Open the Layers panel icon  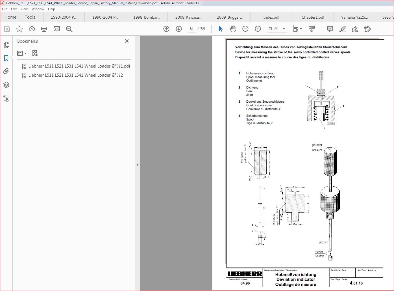(x=6, y=85)
